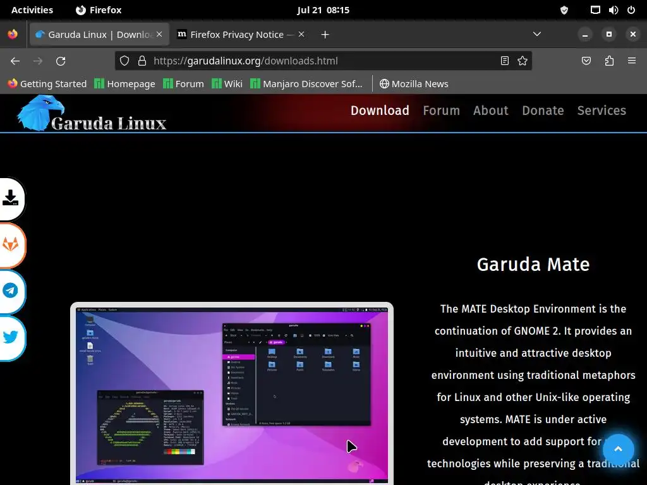This screenshot has width=647, height=485.
Task: Open the Homepage bookmark
Action: (x=124, y=84)
